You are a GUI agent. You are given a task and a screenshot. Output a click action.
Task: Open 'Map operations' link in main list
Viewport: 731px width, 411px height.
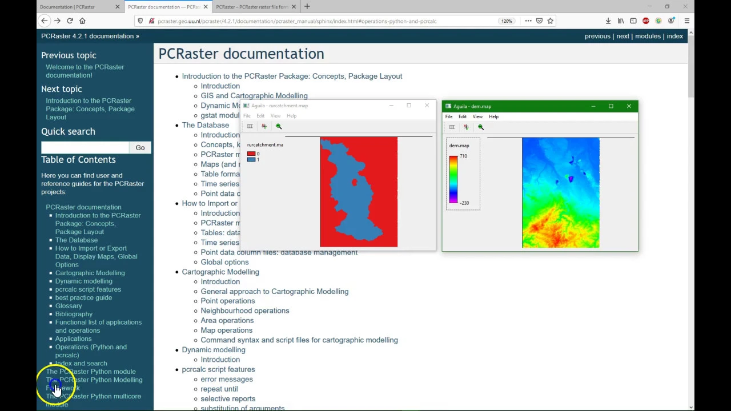226,330
